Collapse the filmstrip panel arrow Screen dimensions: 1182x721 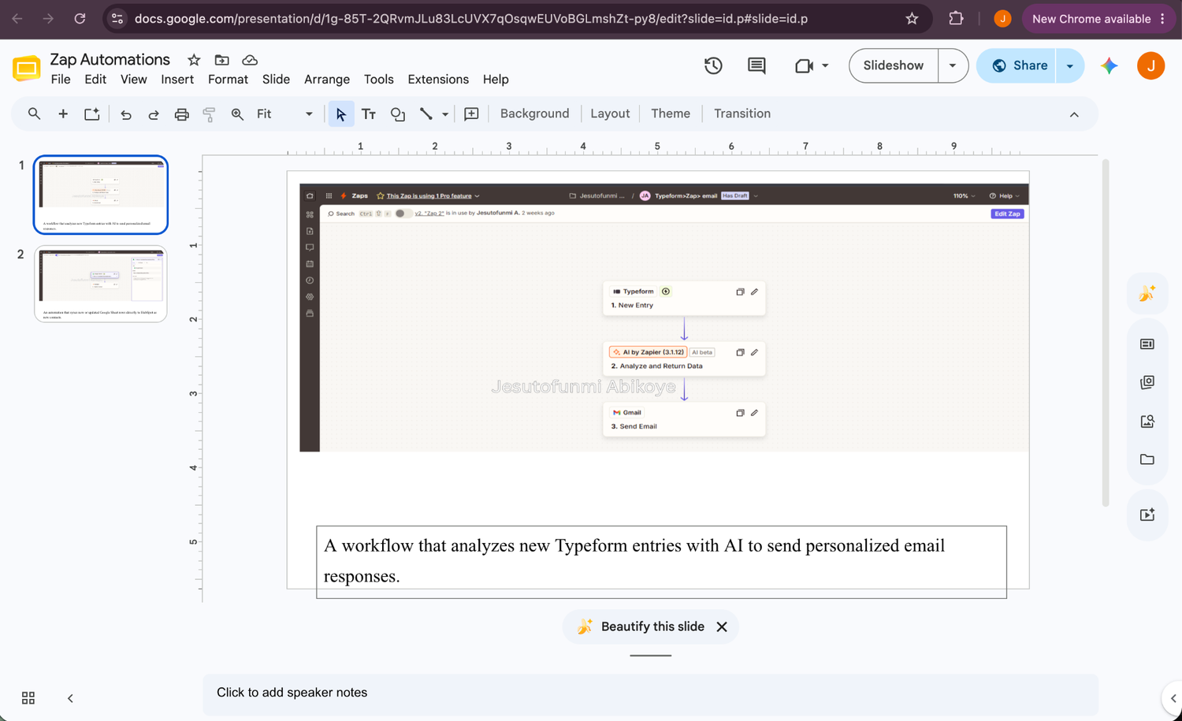70,698
